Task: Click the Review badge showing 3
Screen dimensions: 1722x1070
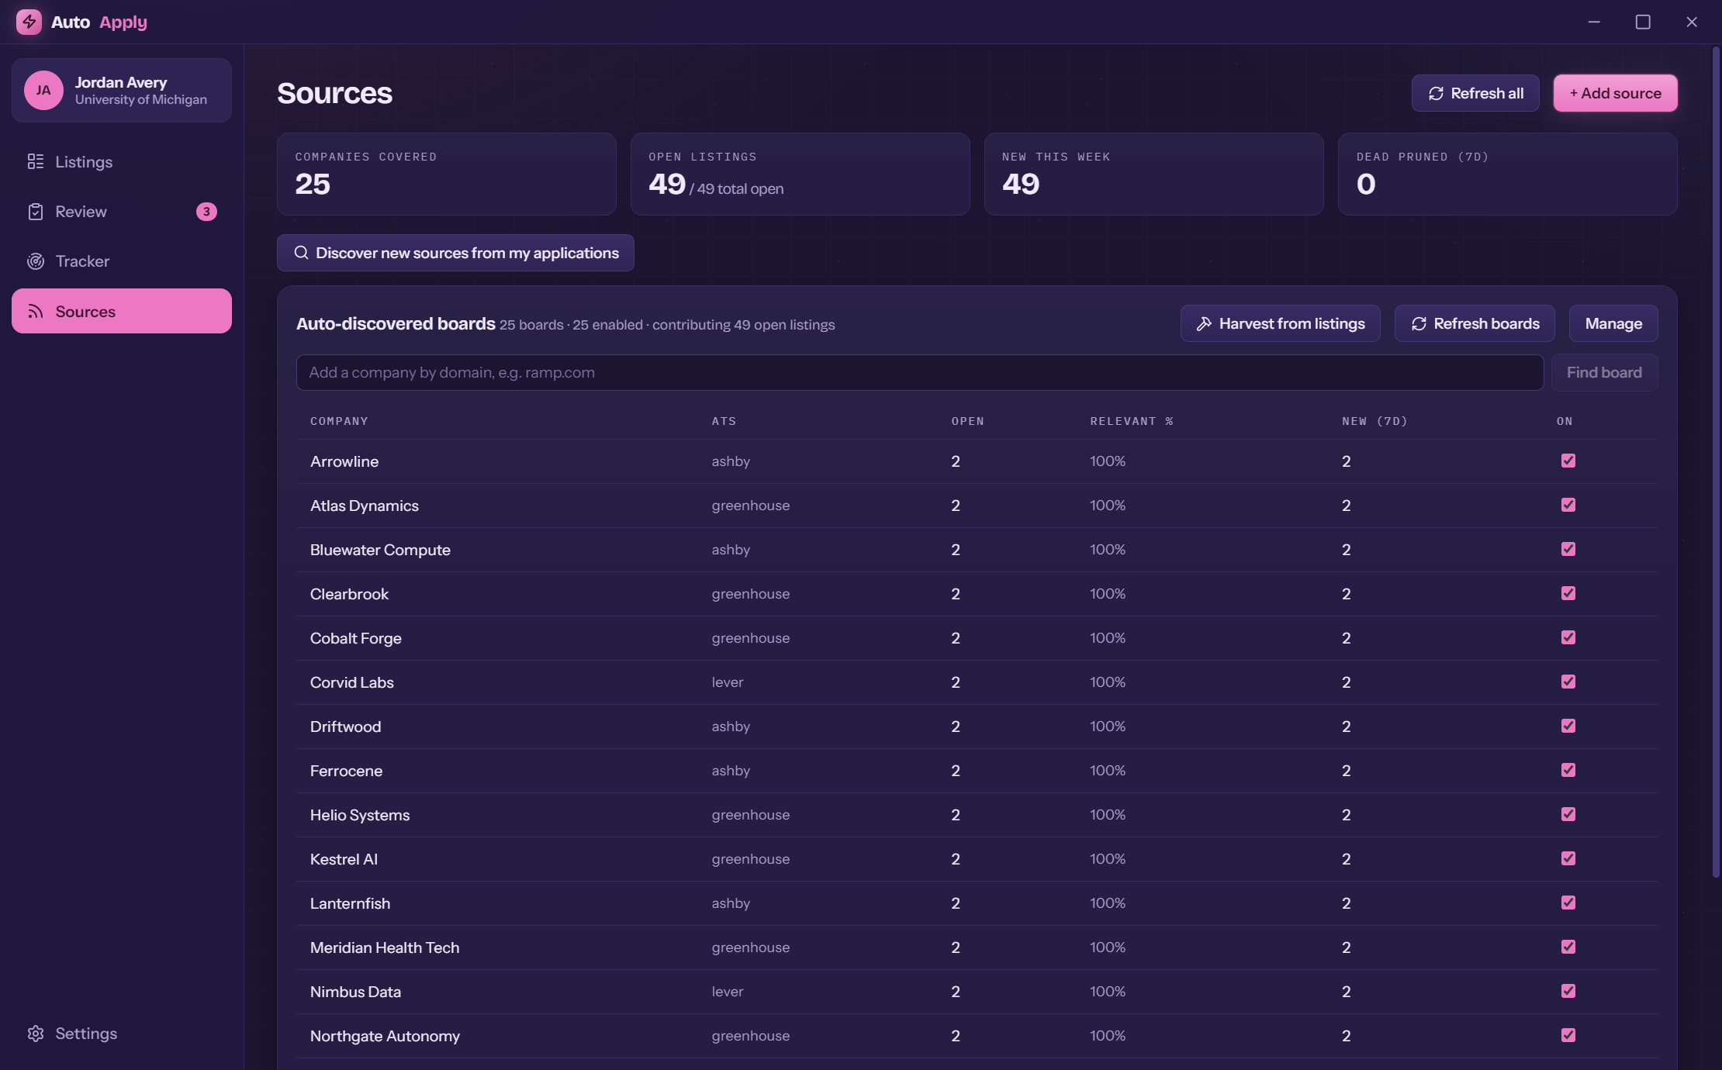Action: [x=206, y=211]
